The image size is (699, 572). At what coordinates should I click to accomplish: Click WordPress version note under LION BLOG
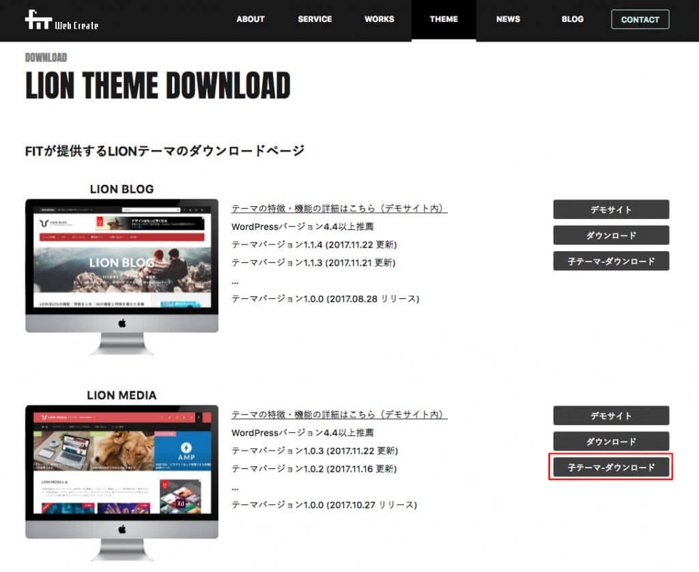[302, 227]
